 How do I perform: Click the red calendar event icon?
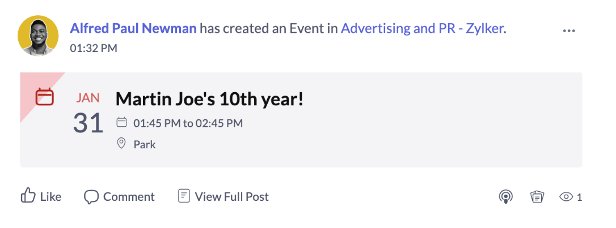45,97
